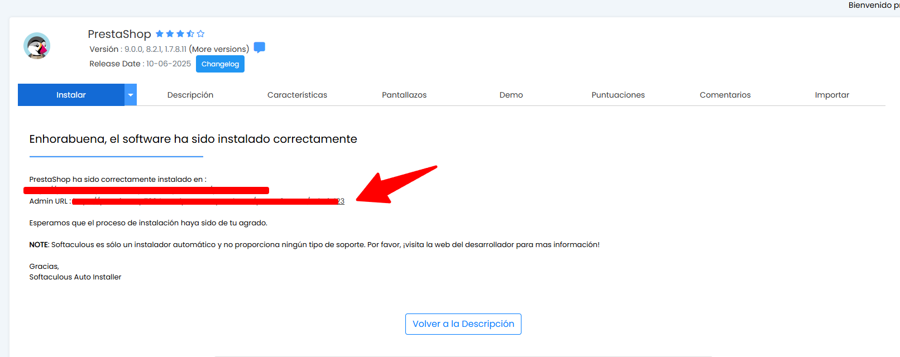
Task: Open the Demo tab
Action: click(511, 95)
